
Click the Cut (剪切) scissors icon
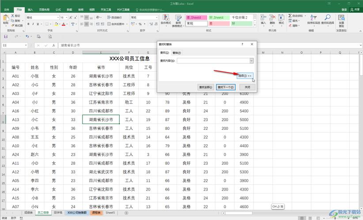(x=12, y=16)
